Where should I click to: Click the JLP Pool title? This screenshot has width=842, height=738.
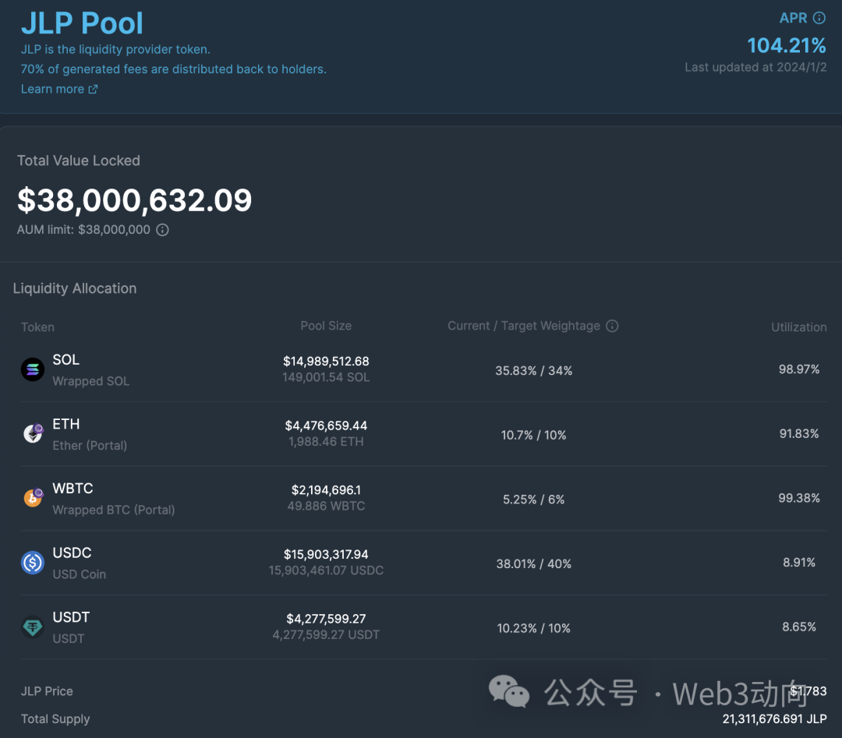[x=82, y=23]
